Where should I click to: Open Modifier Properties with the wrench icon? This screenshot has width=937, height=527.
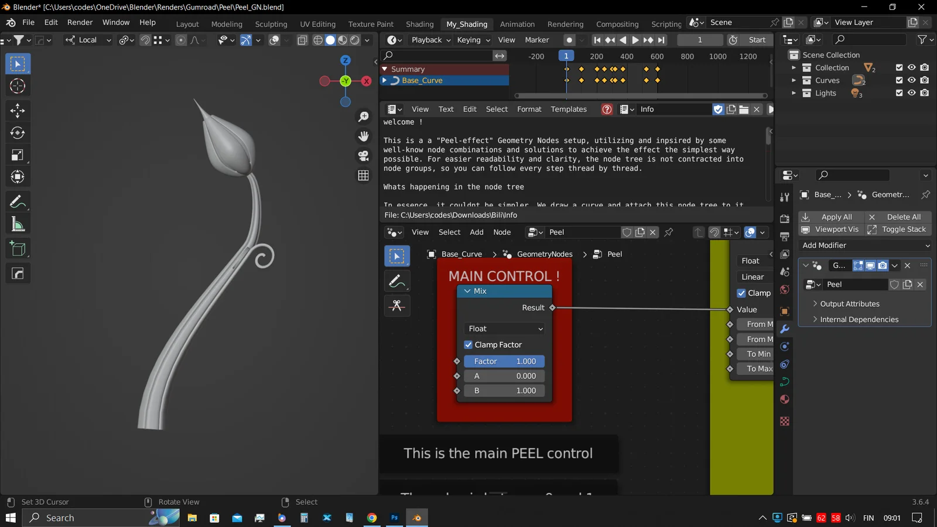click(x=785, y=328)
